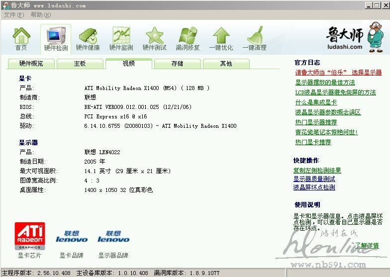Open the 硬件测试 star test icon
This screenshot has width=390, height=277.
pyautogui.click(x=155, y=36)
